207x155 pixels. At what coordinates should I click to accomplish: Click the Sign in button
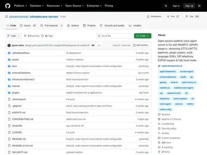176,6
